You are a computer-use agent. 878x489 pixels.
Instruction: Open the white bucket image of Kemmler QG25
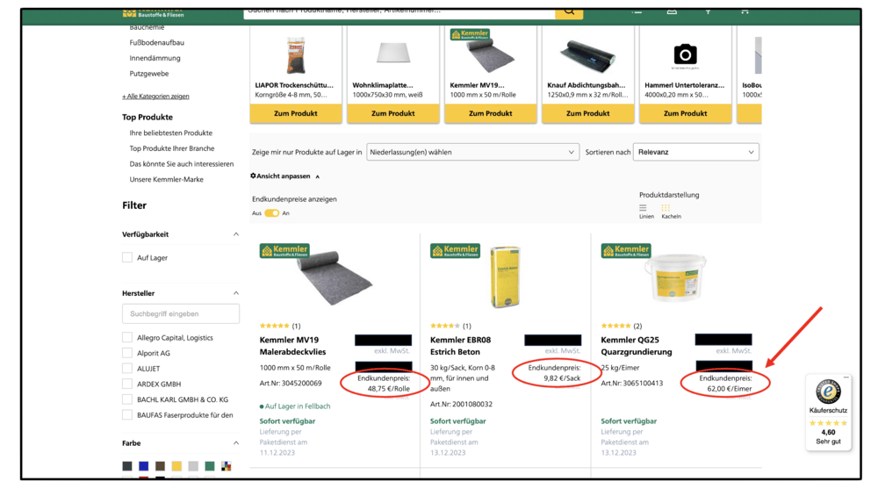[x=676, y=277]
